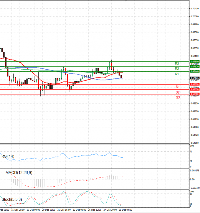
Task: Select the 0.66820 support price tag
Action: coord(195,84)
